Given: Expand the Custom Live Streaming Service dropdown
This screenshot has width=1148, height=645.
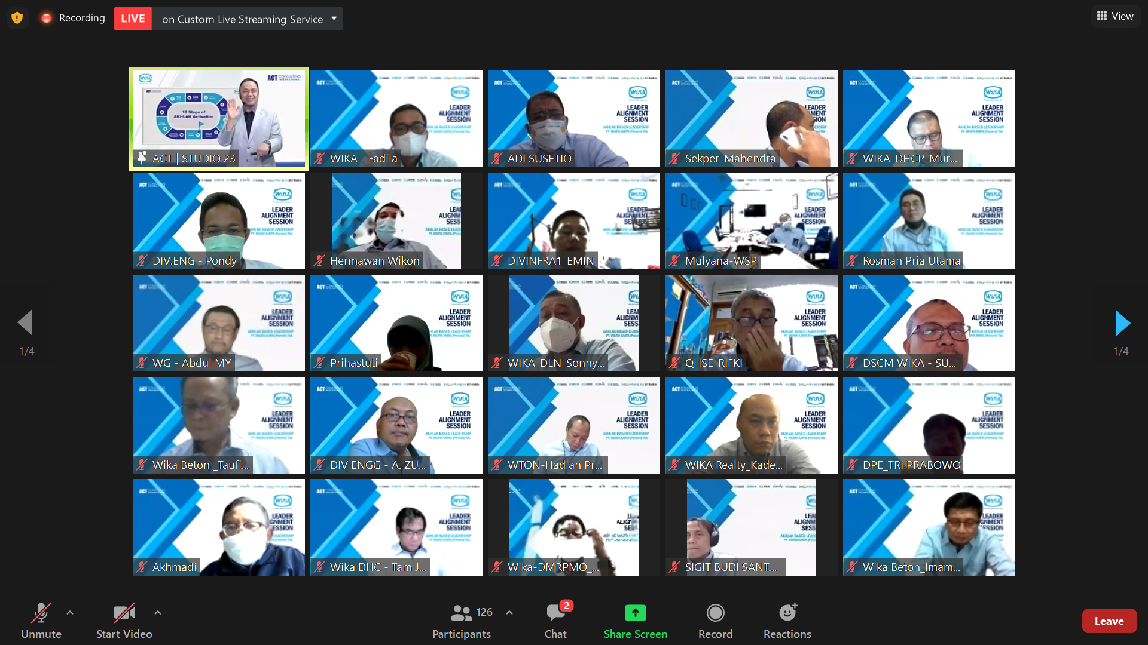Looking at the screenshot, I should pos(334,19).
